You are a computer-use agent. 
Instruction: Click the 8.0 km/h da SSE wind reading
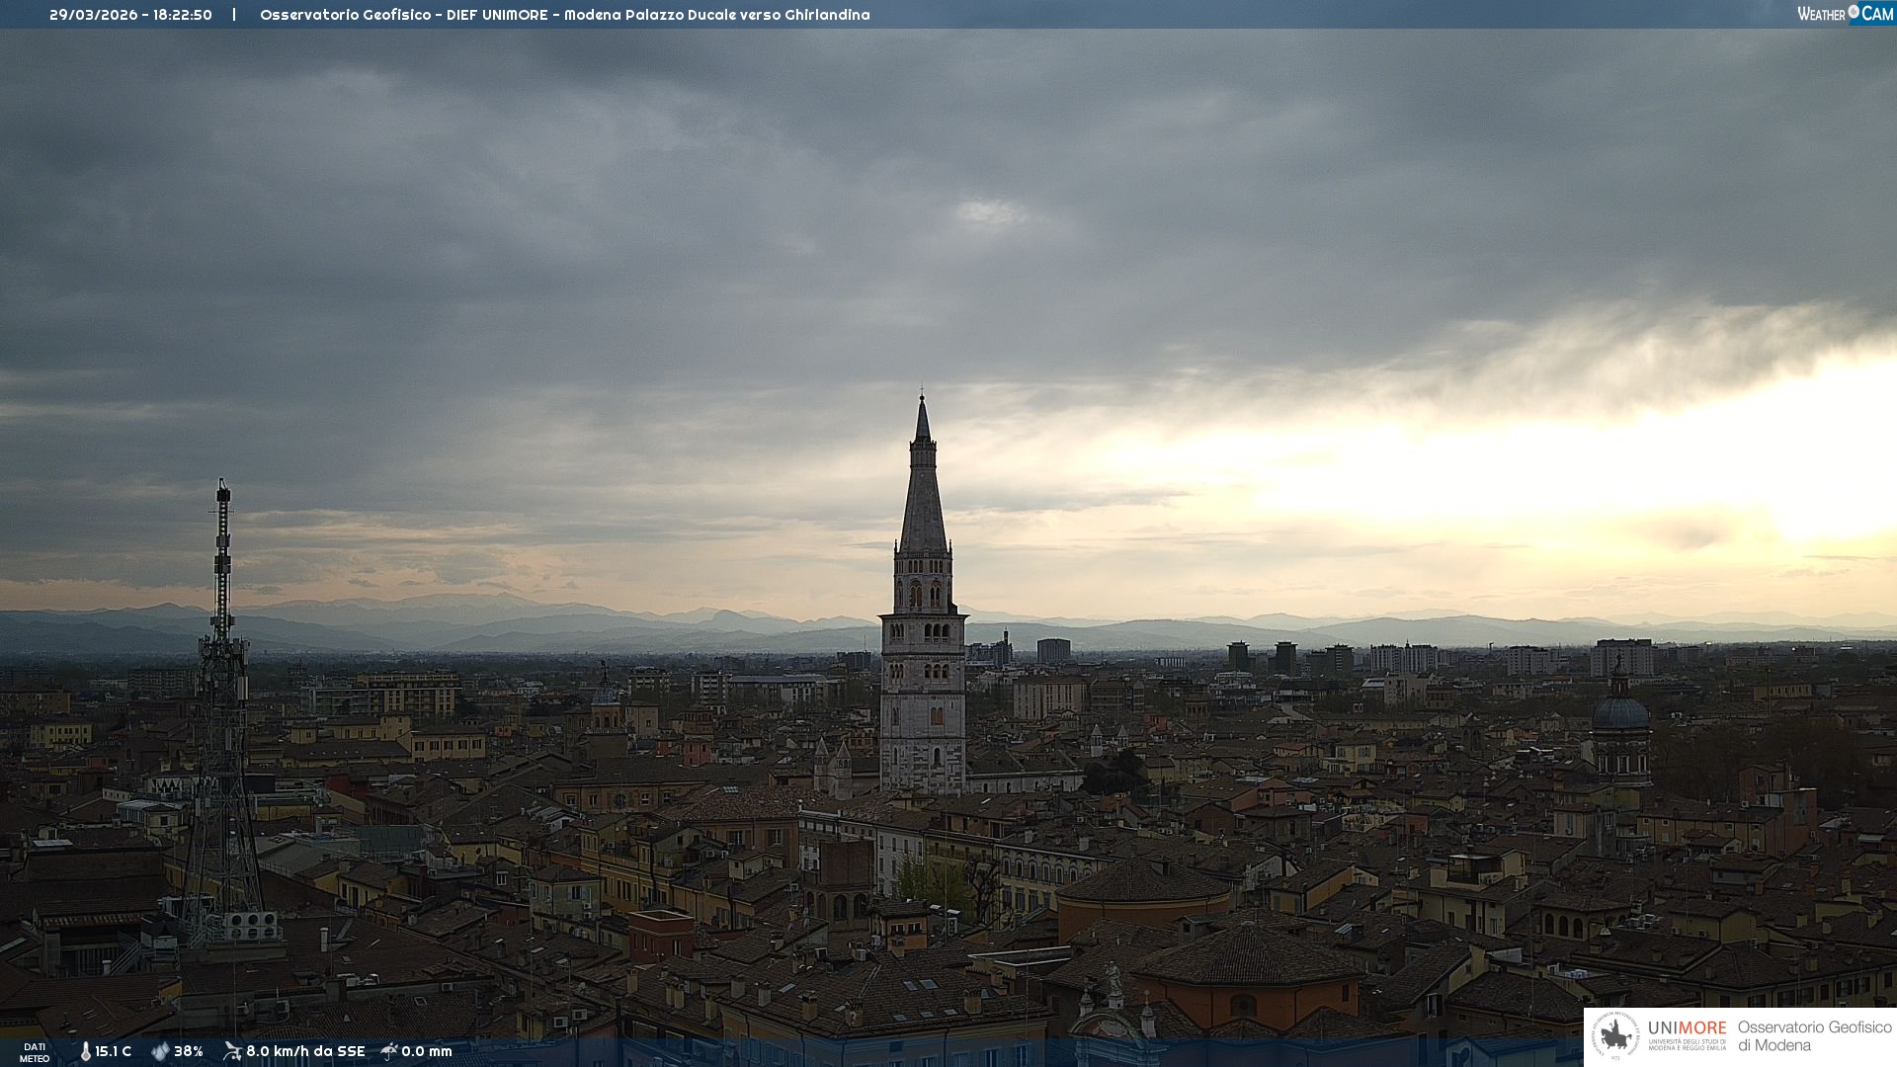coord(305,1051)
